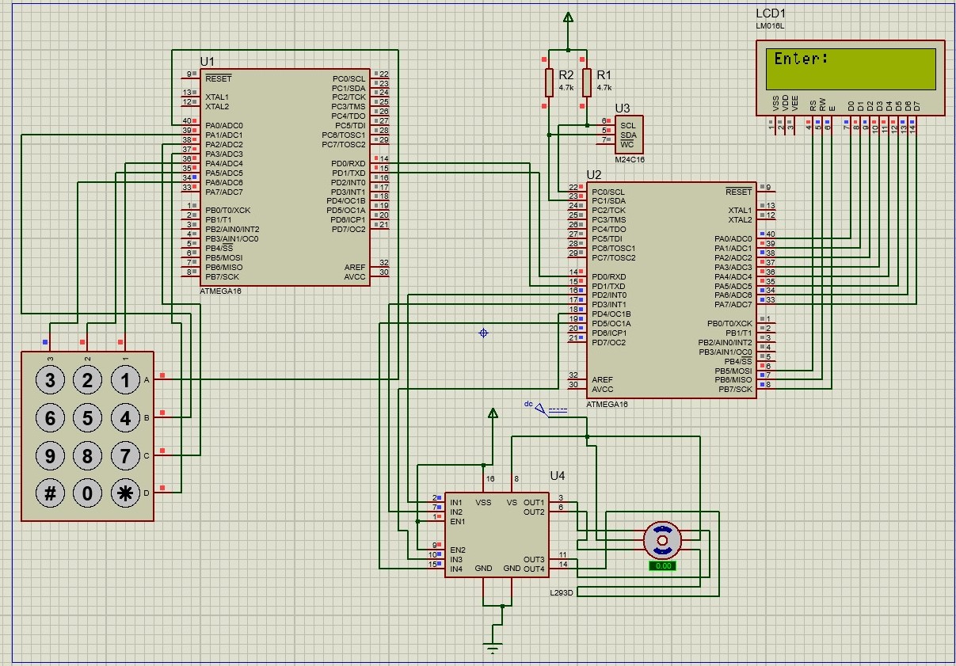956x666 pixels.
Task: Click the LCD screen showing Enter:
Action: point(851,69)
